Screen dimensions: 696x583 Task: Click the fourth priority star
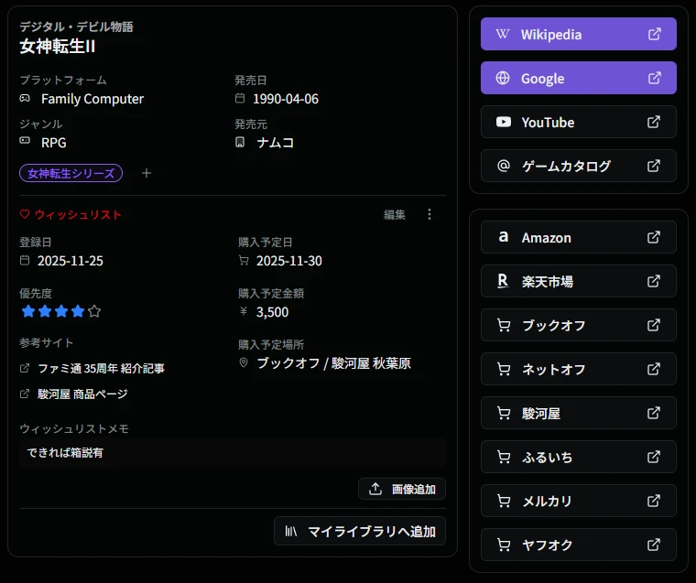pos(78,311)
